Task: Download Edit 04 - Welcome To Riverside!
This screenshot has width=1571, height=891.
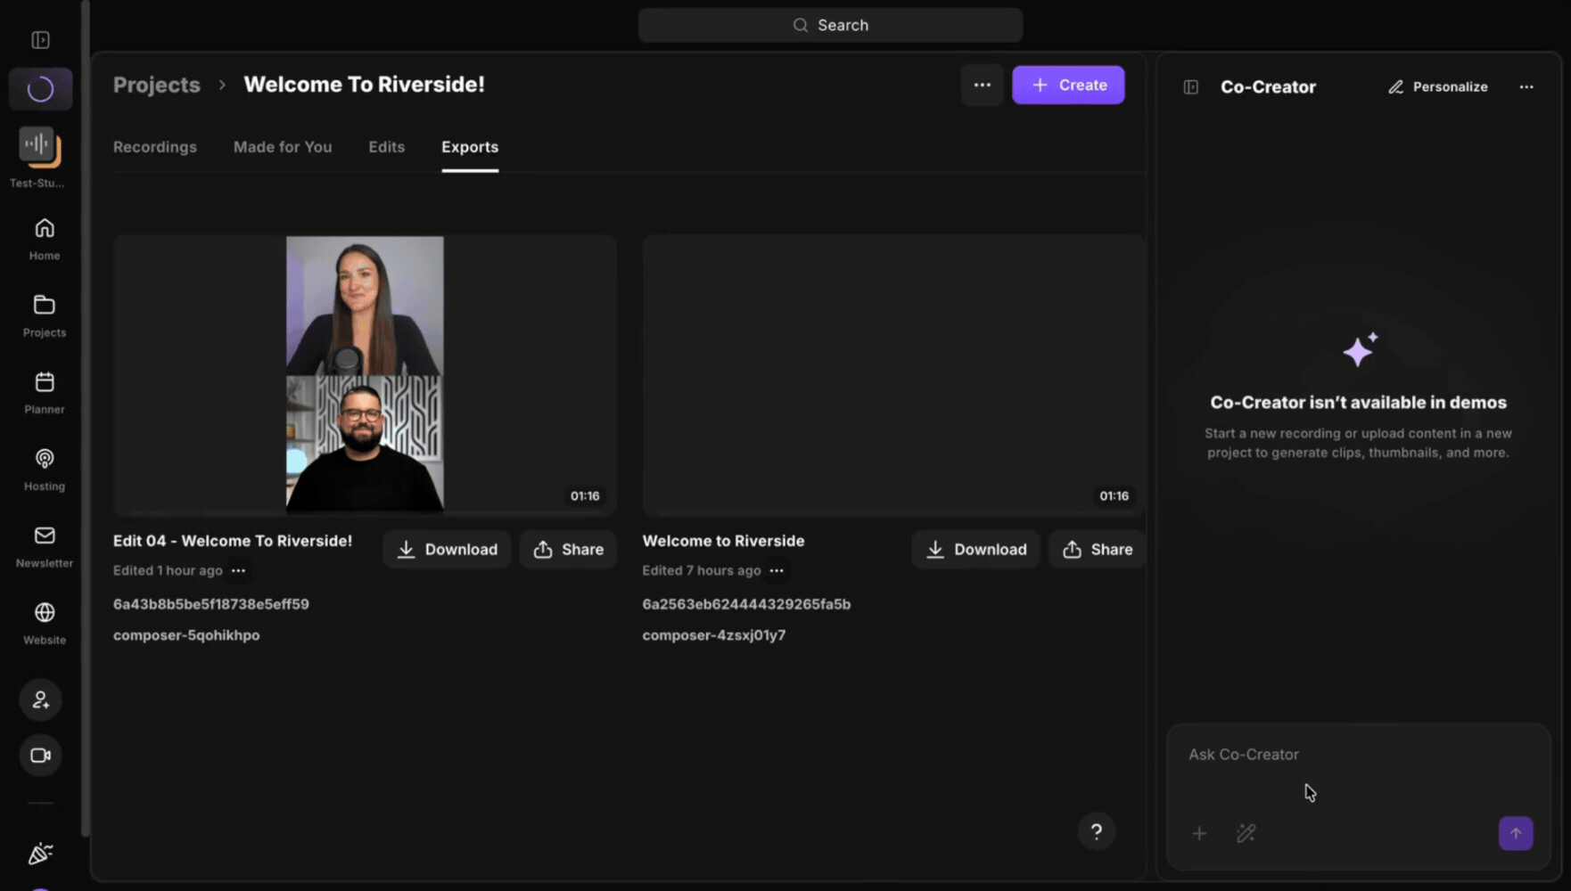Action: [x=447, y=550]
